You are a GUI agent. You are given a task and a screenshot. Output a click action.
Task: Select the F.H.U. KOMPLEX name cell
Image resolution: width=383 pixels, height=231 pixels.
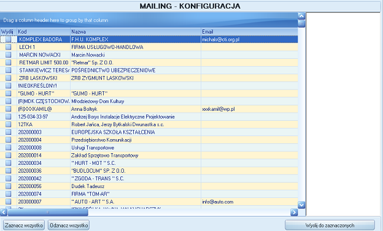(x=136, y=39)
